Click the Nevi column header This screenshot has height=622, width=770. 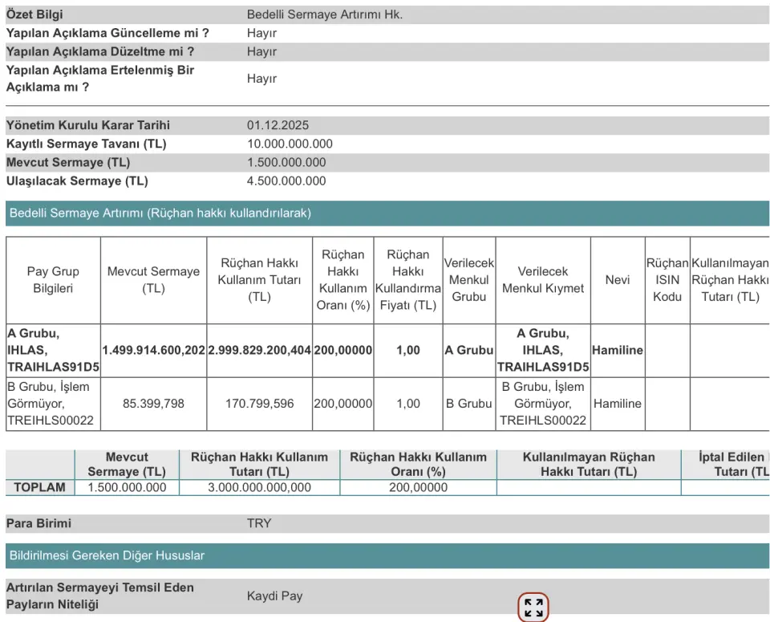tap(617, 280)
